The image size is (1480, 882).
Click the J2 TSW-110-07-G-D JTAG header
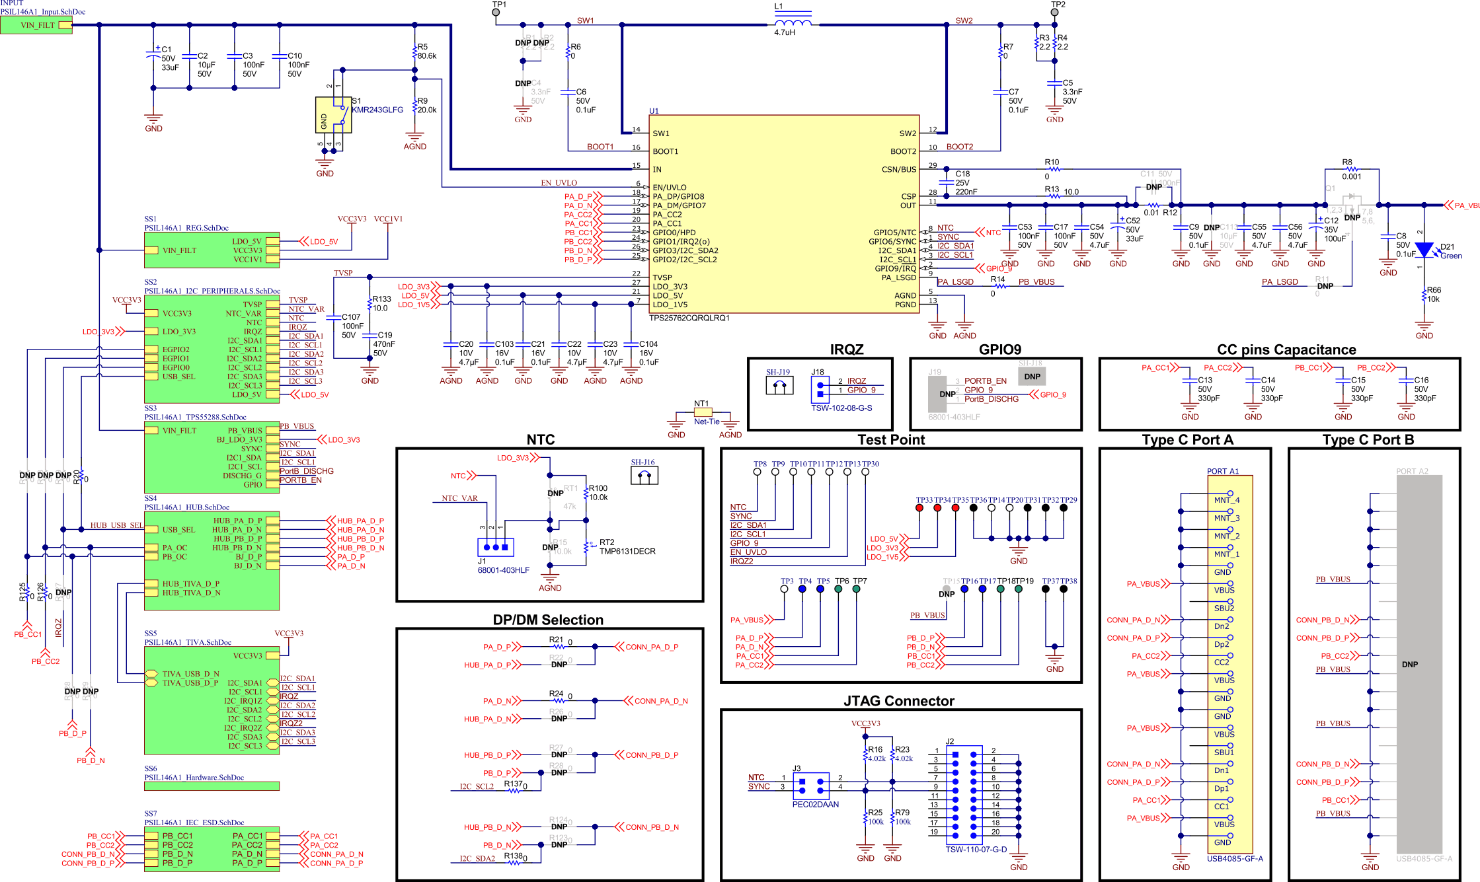pos(964,795)
